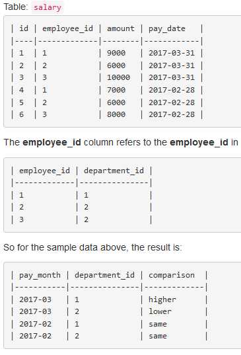Click the last 2017-02-28 pay date
Viewport: 241px width, 355px height.
(172, 114)
